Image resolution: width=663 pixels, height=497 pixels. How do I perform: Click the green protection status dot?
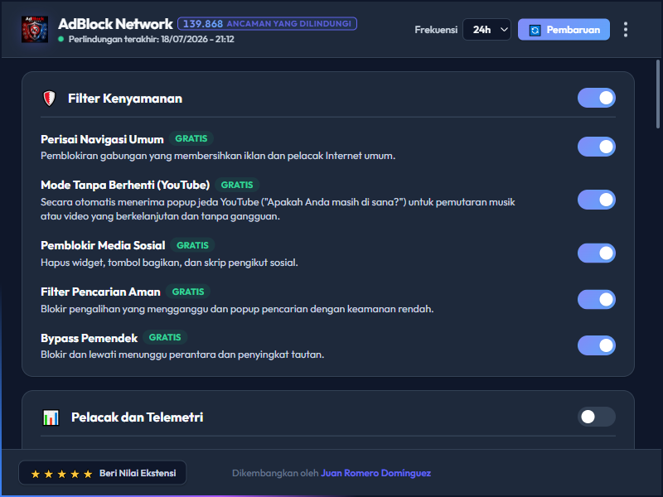tap(60, 39)
